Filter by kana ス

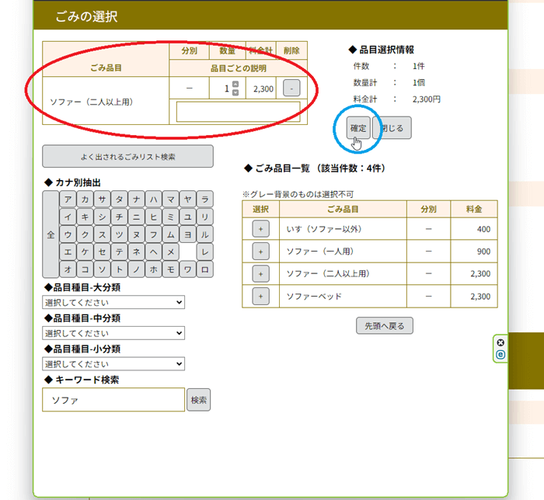coord(102,234)
